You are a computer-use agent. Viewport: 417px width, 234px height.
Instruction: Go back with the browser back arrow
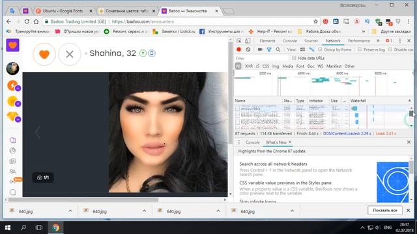tap(8, 21)
